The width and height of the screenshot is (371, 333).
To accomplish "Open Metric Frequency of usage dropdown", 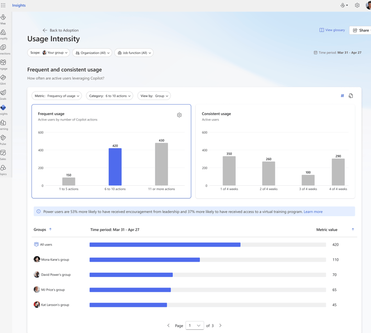I will 57,96.
